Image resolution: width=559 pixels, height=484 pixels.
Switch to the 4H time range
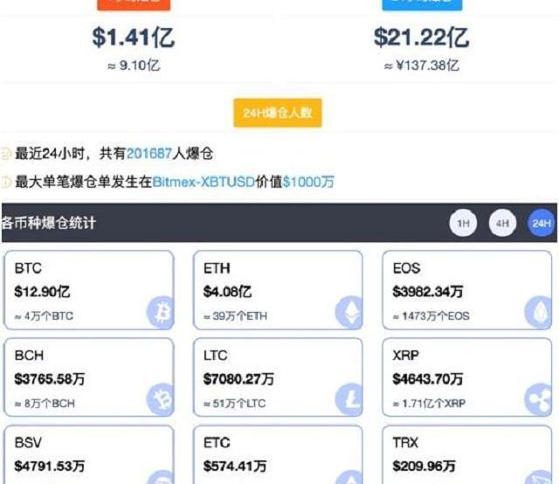tap(502, 224)
